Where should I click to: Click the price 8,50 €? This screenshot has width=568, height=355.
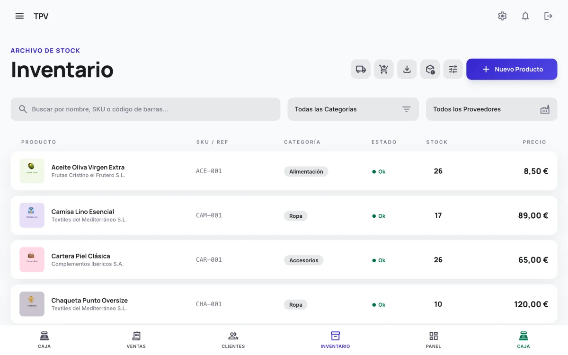(x=536, y=171)
